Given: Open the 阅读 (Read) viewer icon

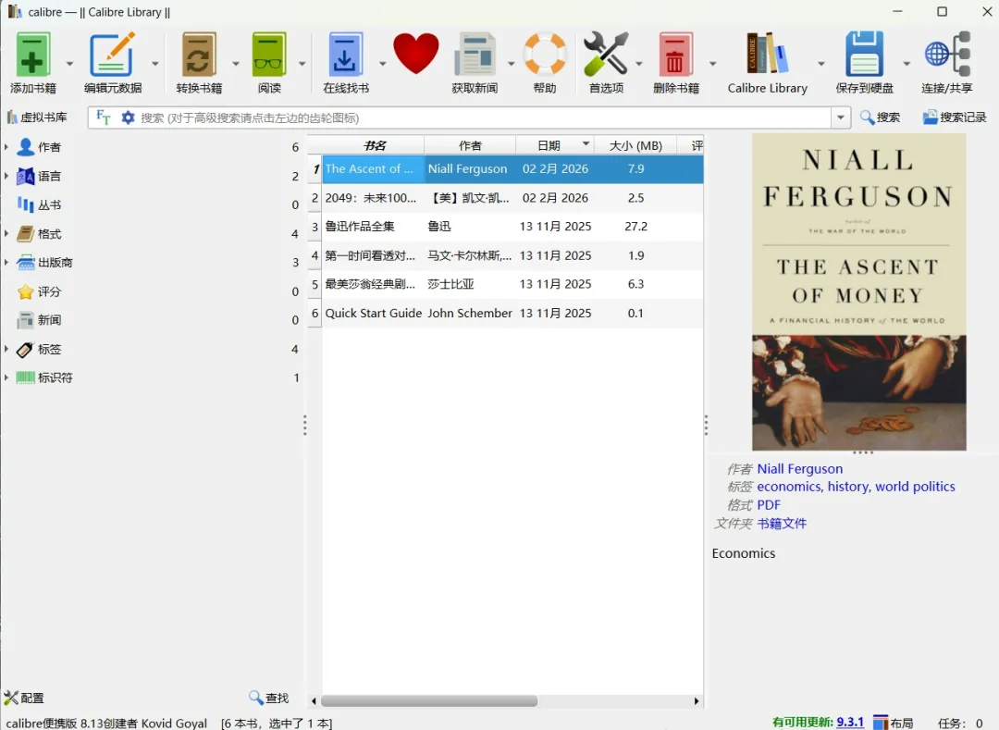Looking at the screenshot, I should pyautogui.click(x=269, y=55).
